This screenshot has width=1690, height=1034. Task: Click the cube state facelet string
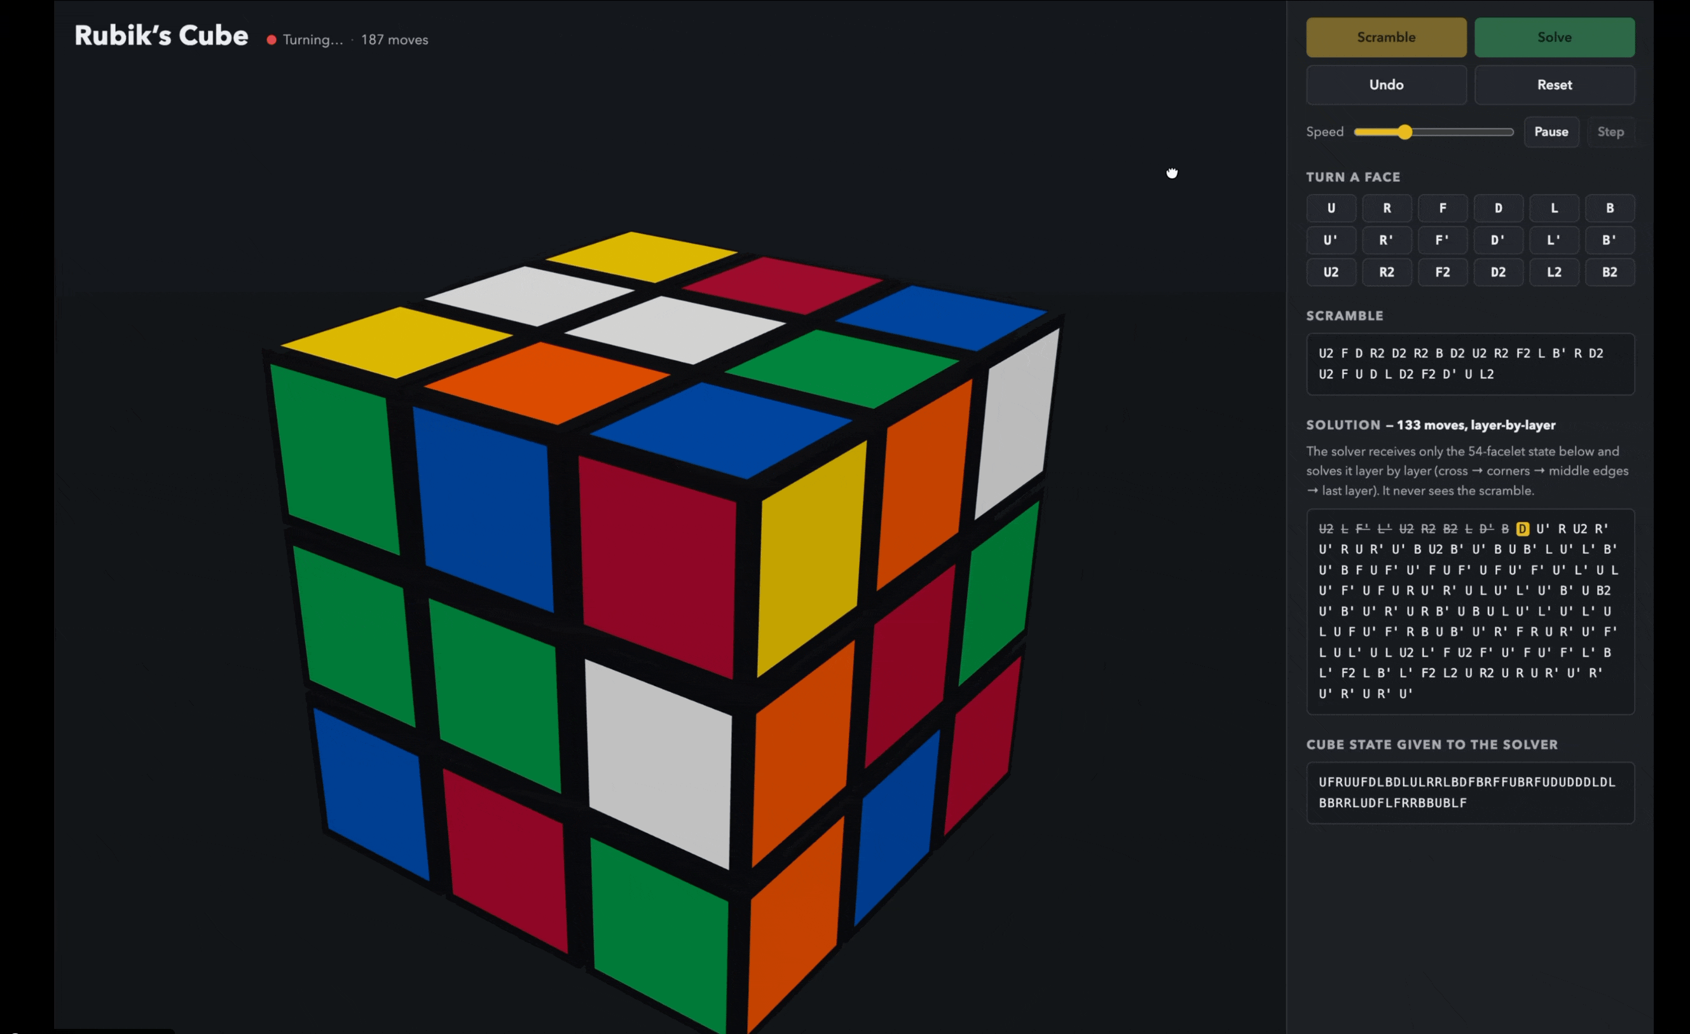(x=1470, y=792)
